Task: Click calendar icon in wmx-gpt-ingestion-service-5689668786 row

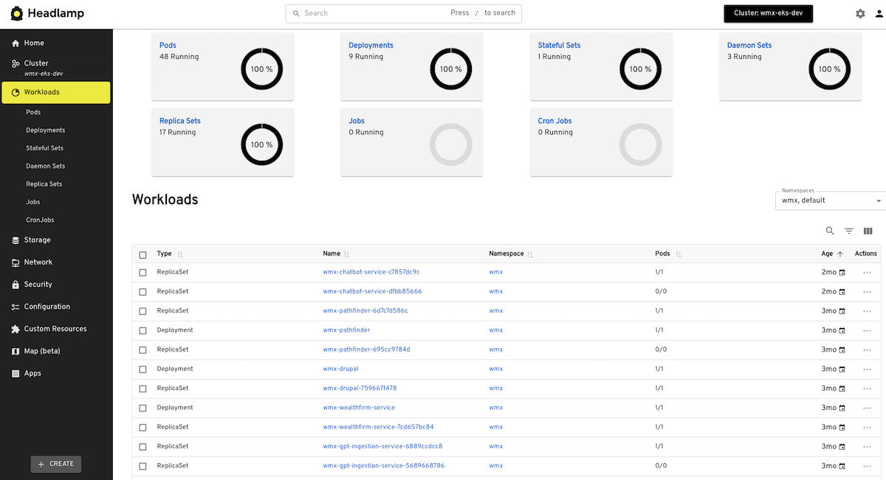Action: (842, 466)
